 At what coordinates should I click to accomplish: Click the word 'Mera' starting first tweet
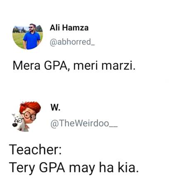coord(26,66)
